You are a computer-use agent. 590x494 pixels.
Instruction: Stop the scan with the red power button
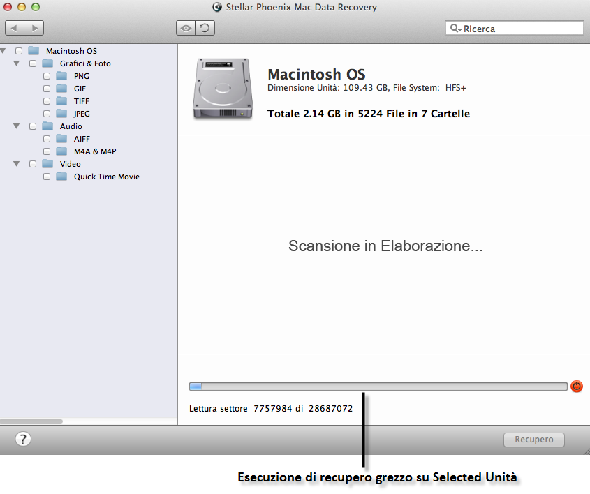coord(577,386)
